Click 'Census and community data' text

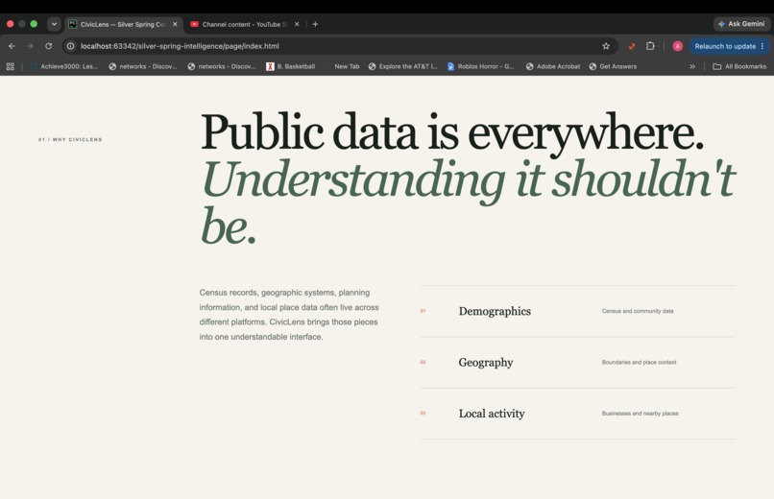pos(638,311)
